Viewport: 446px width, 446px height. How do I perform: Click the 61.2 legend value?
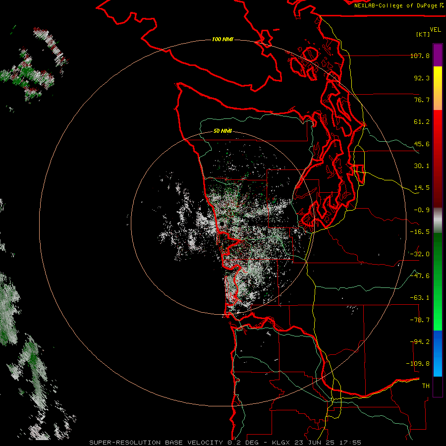click(422, 122)
